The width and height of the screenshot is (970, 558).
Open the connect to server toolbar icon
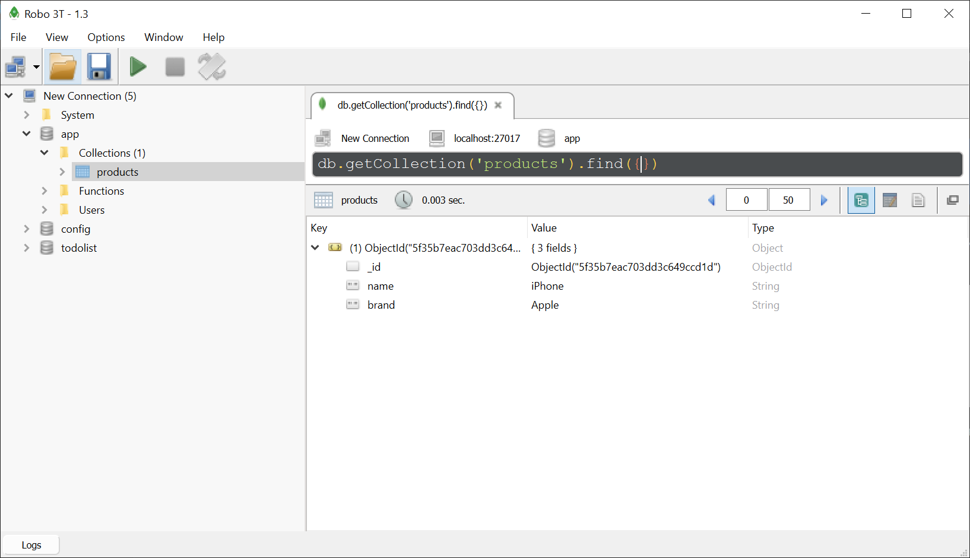[15, 66]
